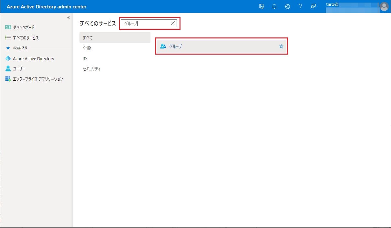391x228 pixels.
Task: Collapse the left sidebar with chevrons
Action: point(68,17)
